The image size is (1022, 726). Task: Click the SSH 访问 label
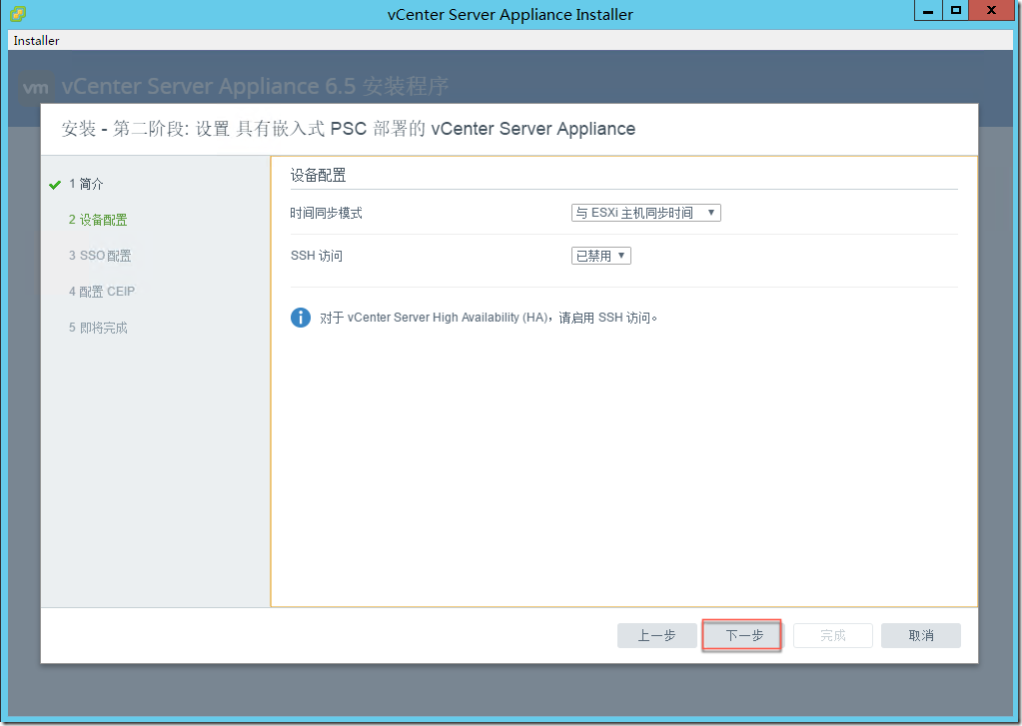click(316, 256)
